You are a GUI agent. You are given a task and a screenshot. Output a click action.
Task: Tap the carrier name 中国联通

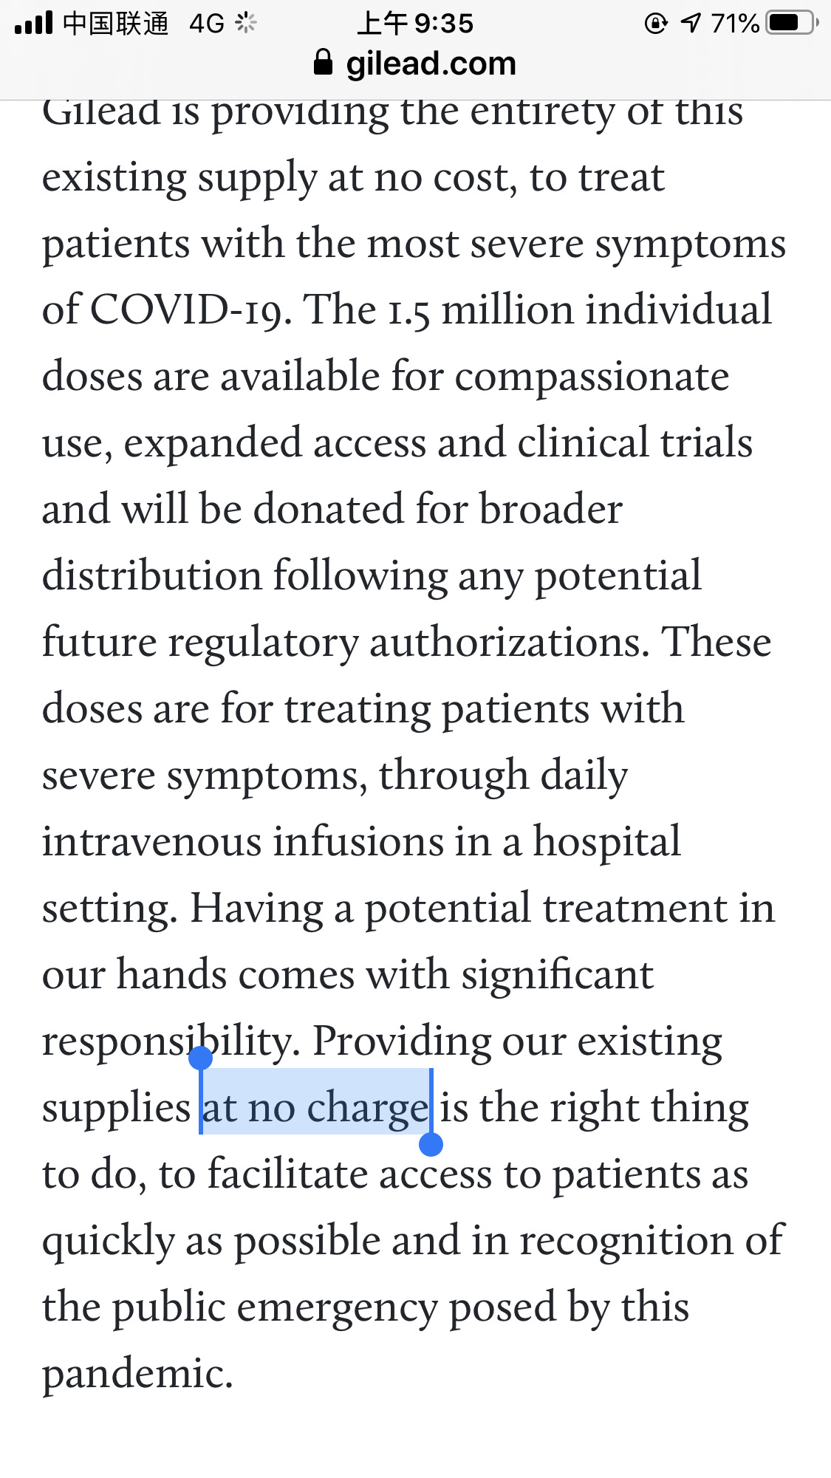tap(115, 24)
